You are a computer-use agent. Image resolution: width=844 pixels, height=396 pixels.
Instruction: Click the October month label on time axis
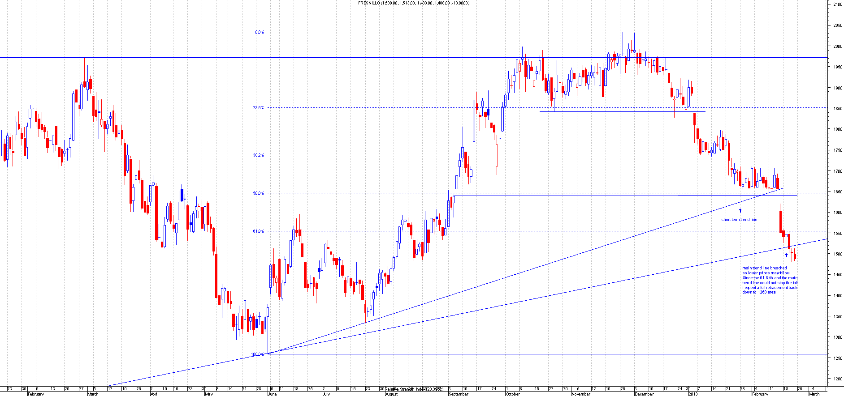pyautogui.click(x=513, y=394)
